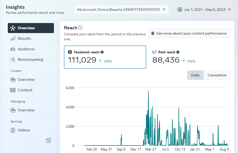Click the Facebook reach info icon
Image resolution: width=238 pixels, height=153 pixels.
tap(102, 52)
